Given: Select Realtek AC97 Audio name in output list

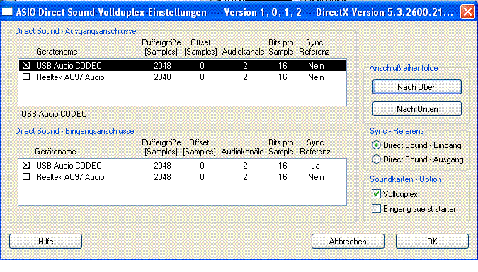Looking at the screenshot, I should click(70, 77).
